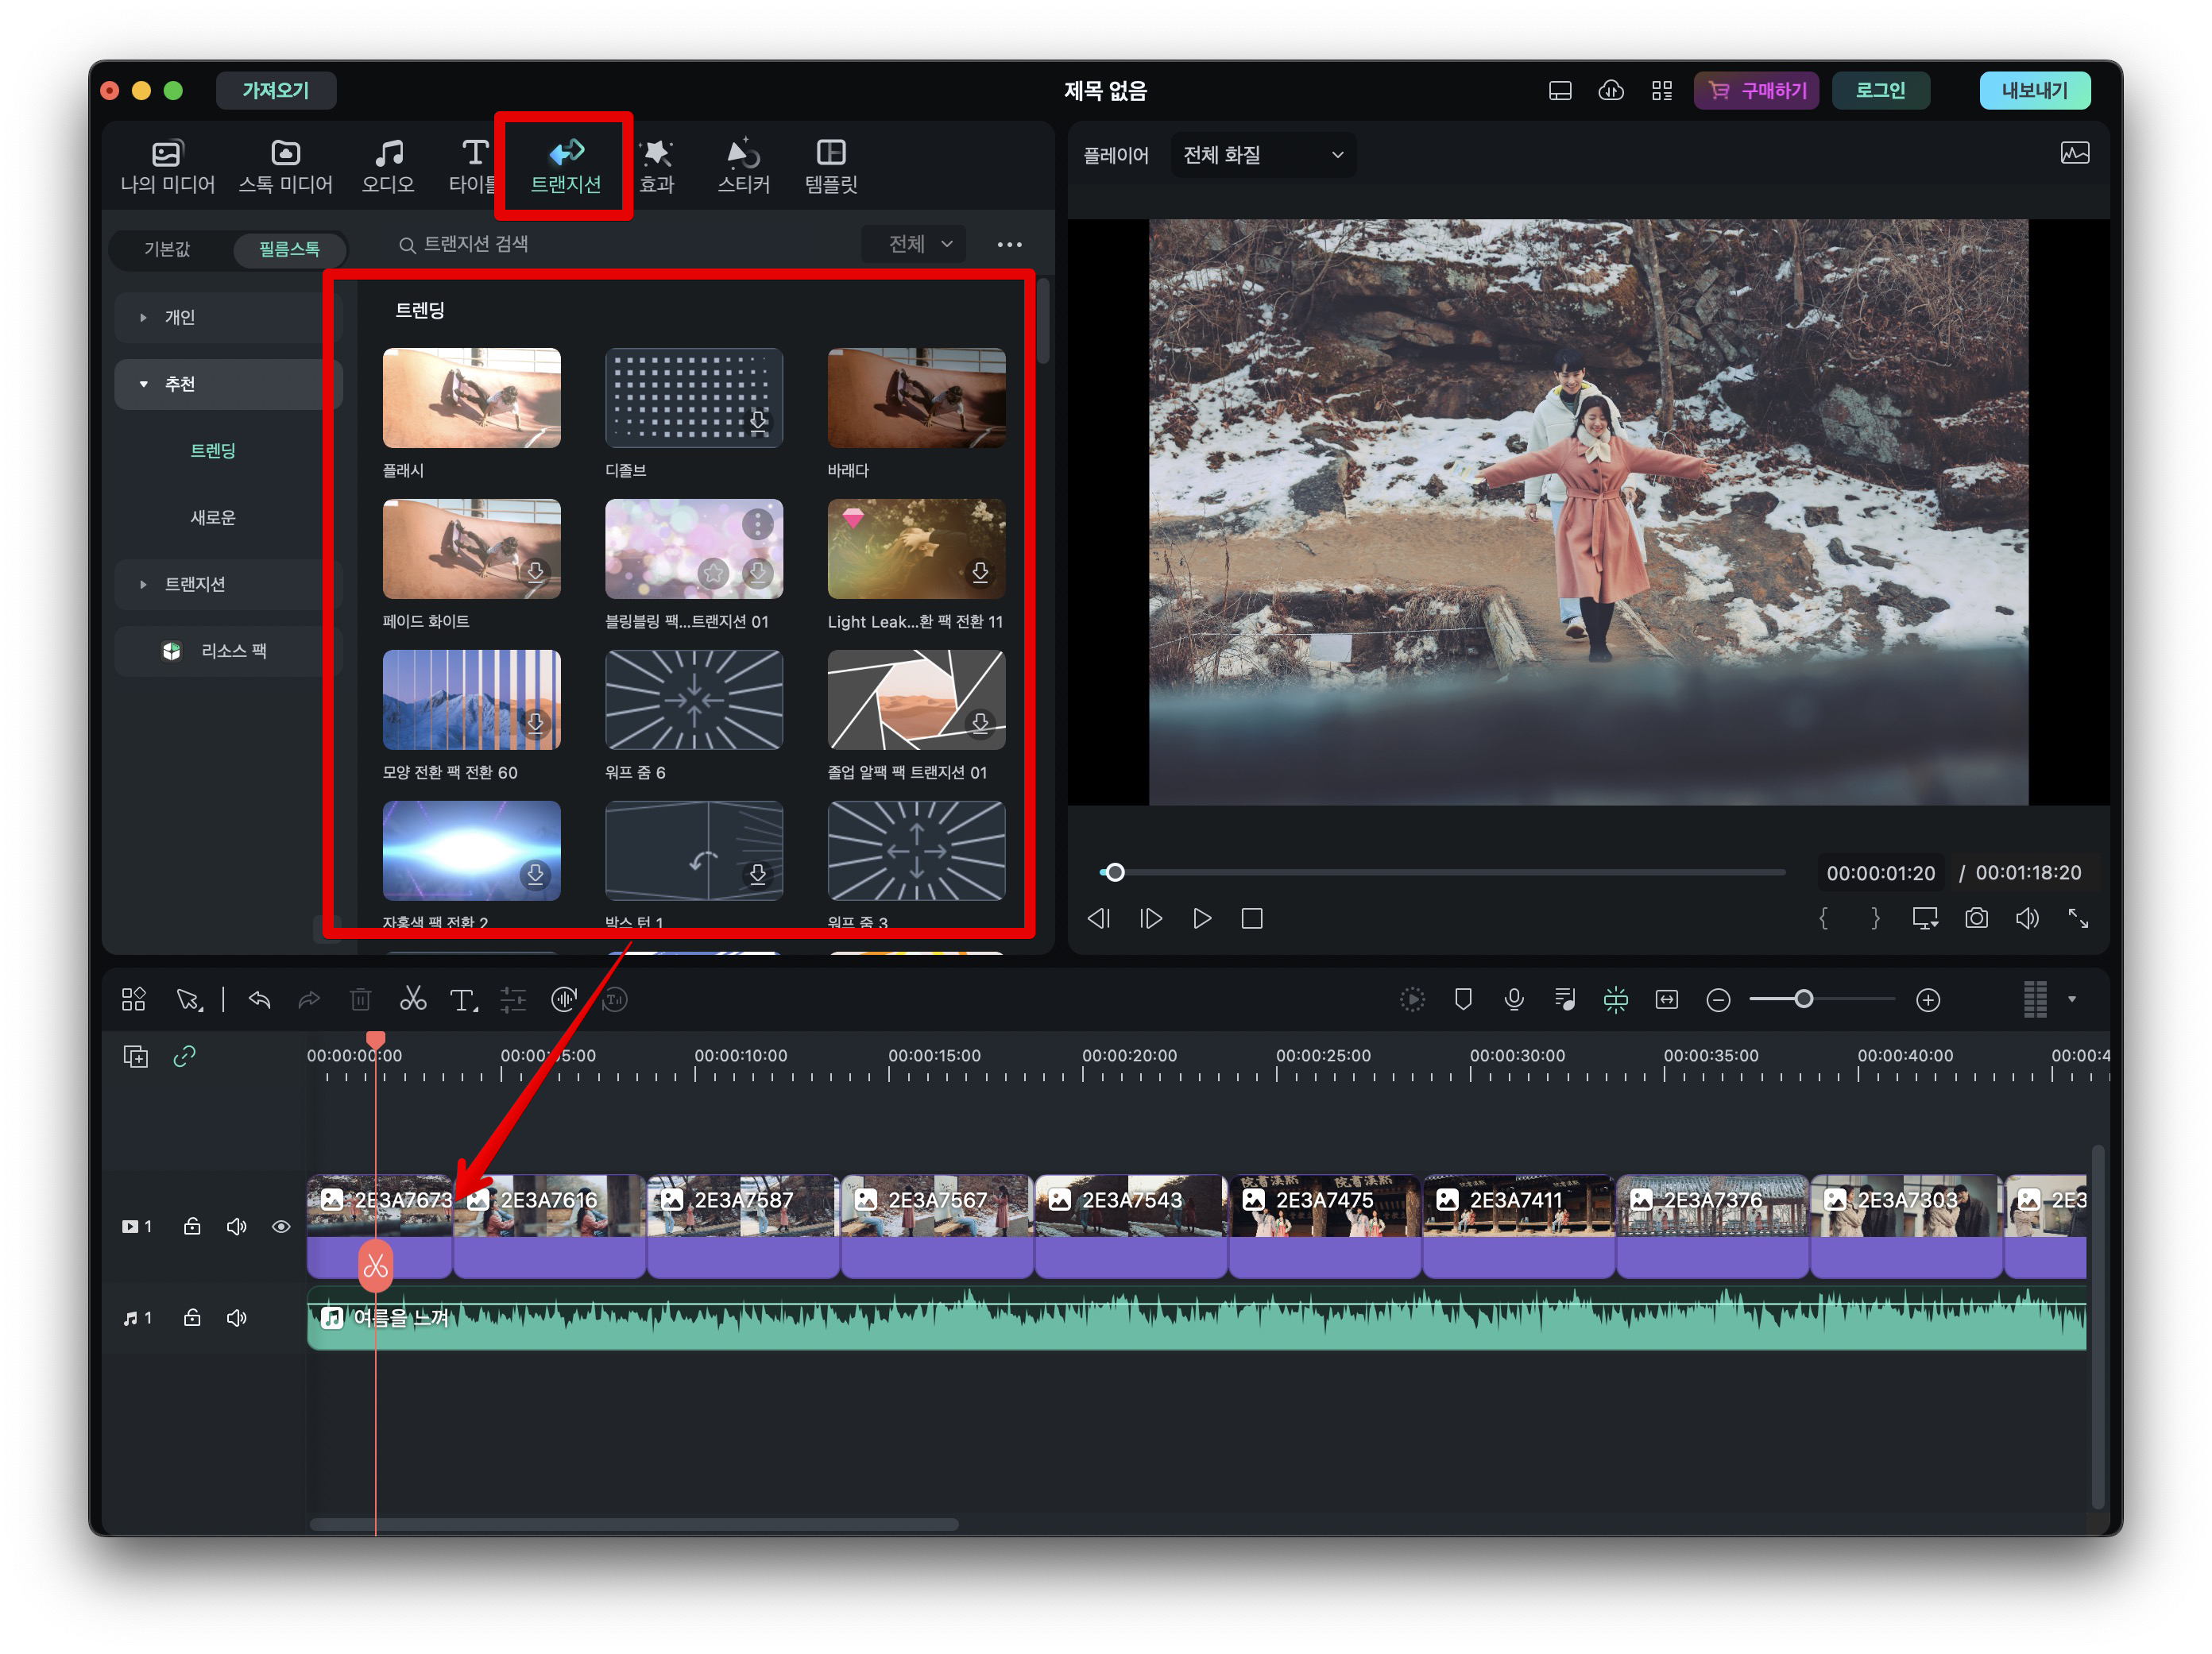Click the fullscreen expand icon in player
Viewport: 2212px width, 1654px height.
click(x=2078, y=918)
